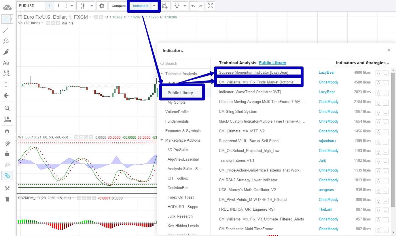Image resolution: width=396 pixels, height=236 pixels.
Task: Open LazyBear author link for Squeeze Momentum
Action: pyautogui.click(x=327, y=72)
